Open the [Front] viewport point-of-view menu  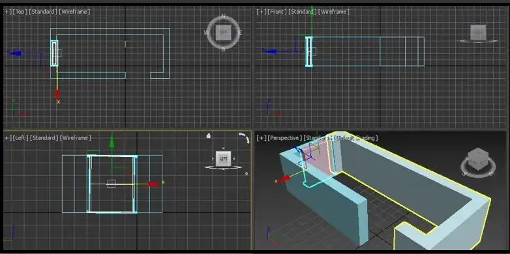tap(277, 12)
